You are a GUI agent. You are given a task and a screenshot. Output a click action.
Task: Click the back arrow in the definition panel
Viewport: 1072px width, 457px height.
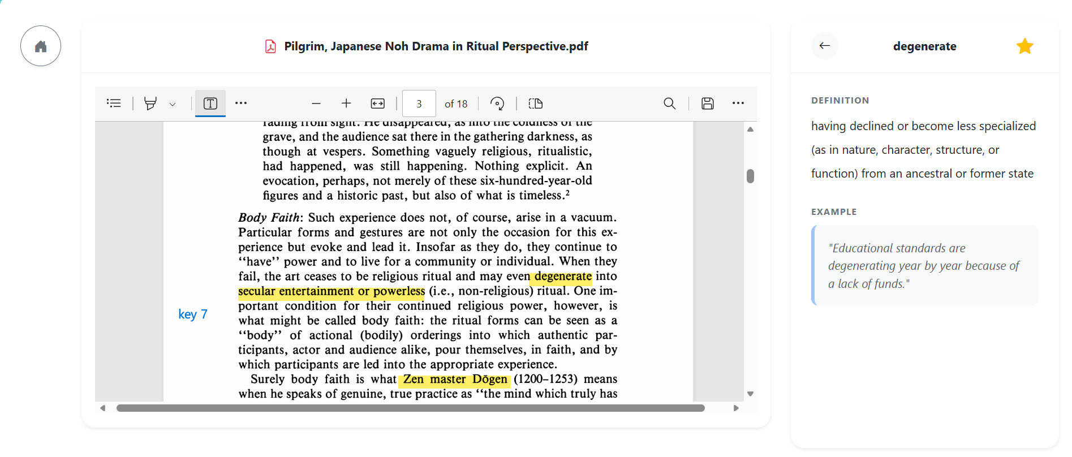(x=825, y=46)
